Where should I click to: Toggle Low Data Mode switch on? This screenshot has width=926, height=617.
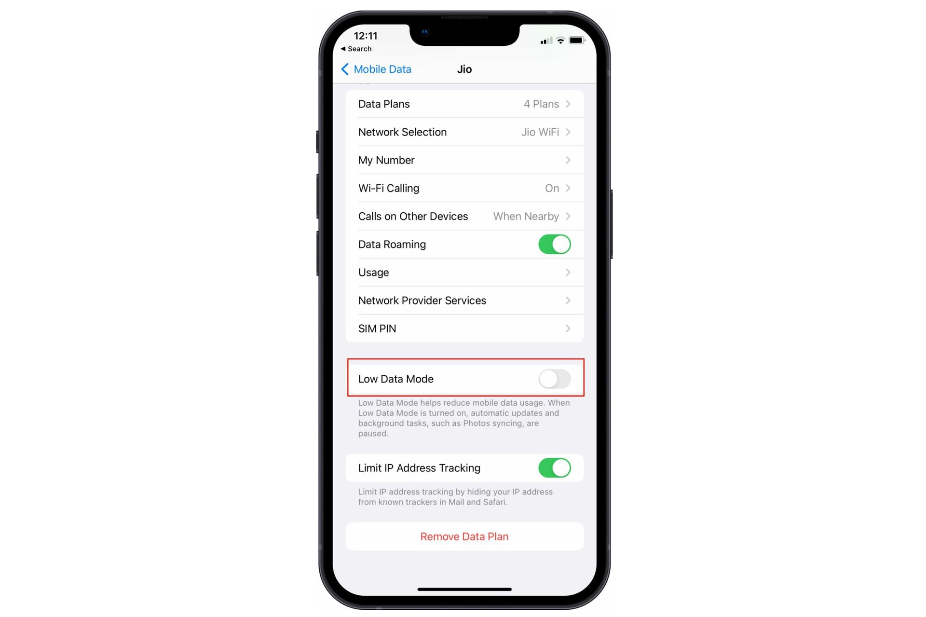click(x=554, y=379)
